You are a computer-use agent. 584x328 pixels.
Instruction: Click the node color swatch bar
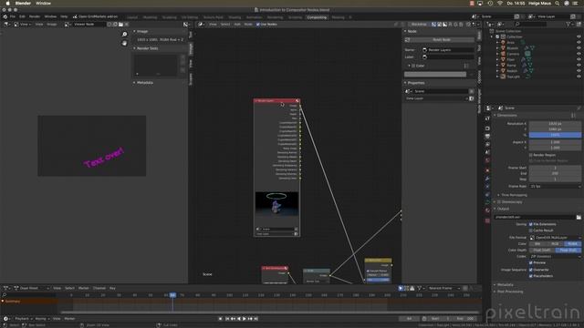point(435,75)
